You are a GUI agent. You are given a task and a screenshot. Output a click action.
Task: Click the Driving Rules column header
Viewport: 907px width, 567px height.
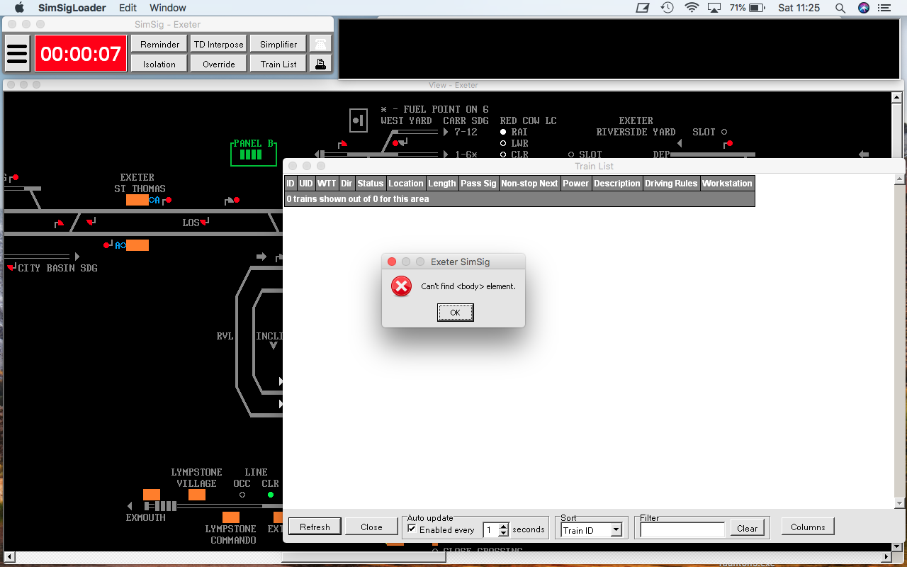671,183
